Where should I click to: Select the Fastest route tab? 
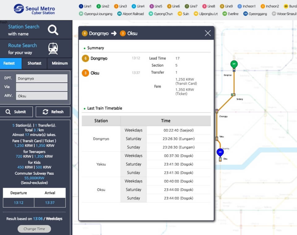[9, 63]
